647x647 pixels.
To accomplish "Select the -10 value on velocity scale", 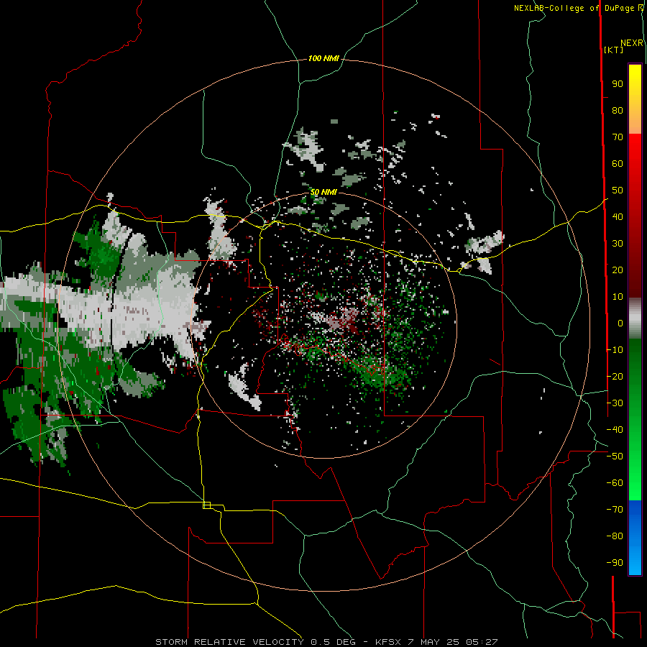I will click(x=615, y=350).
